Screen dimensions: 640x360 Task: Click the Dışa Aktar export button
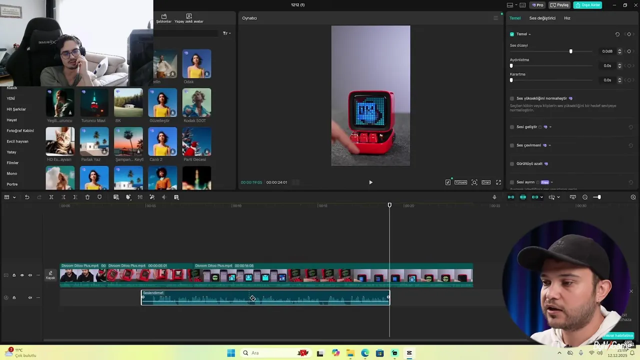[587, 5]
